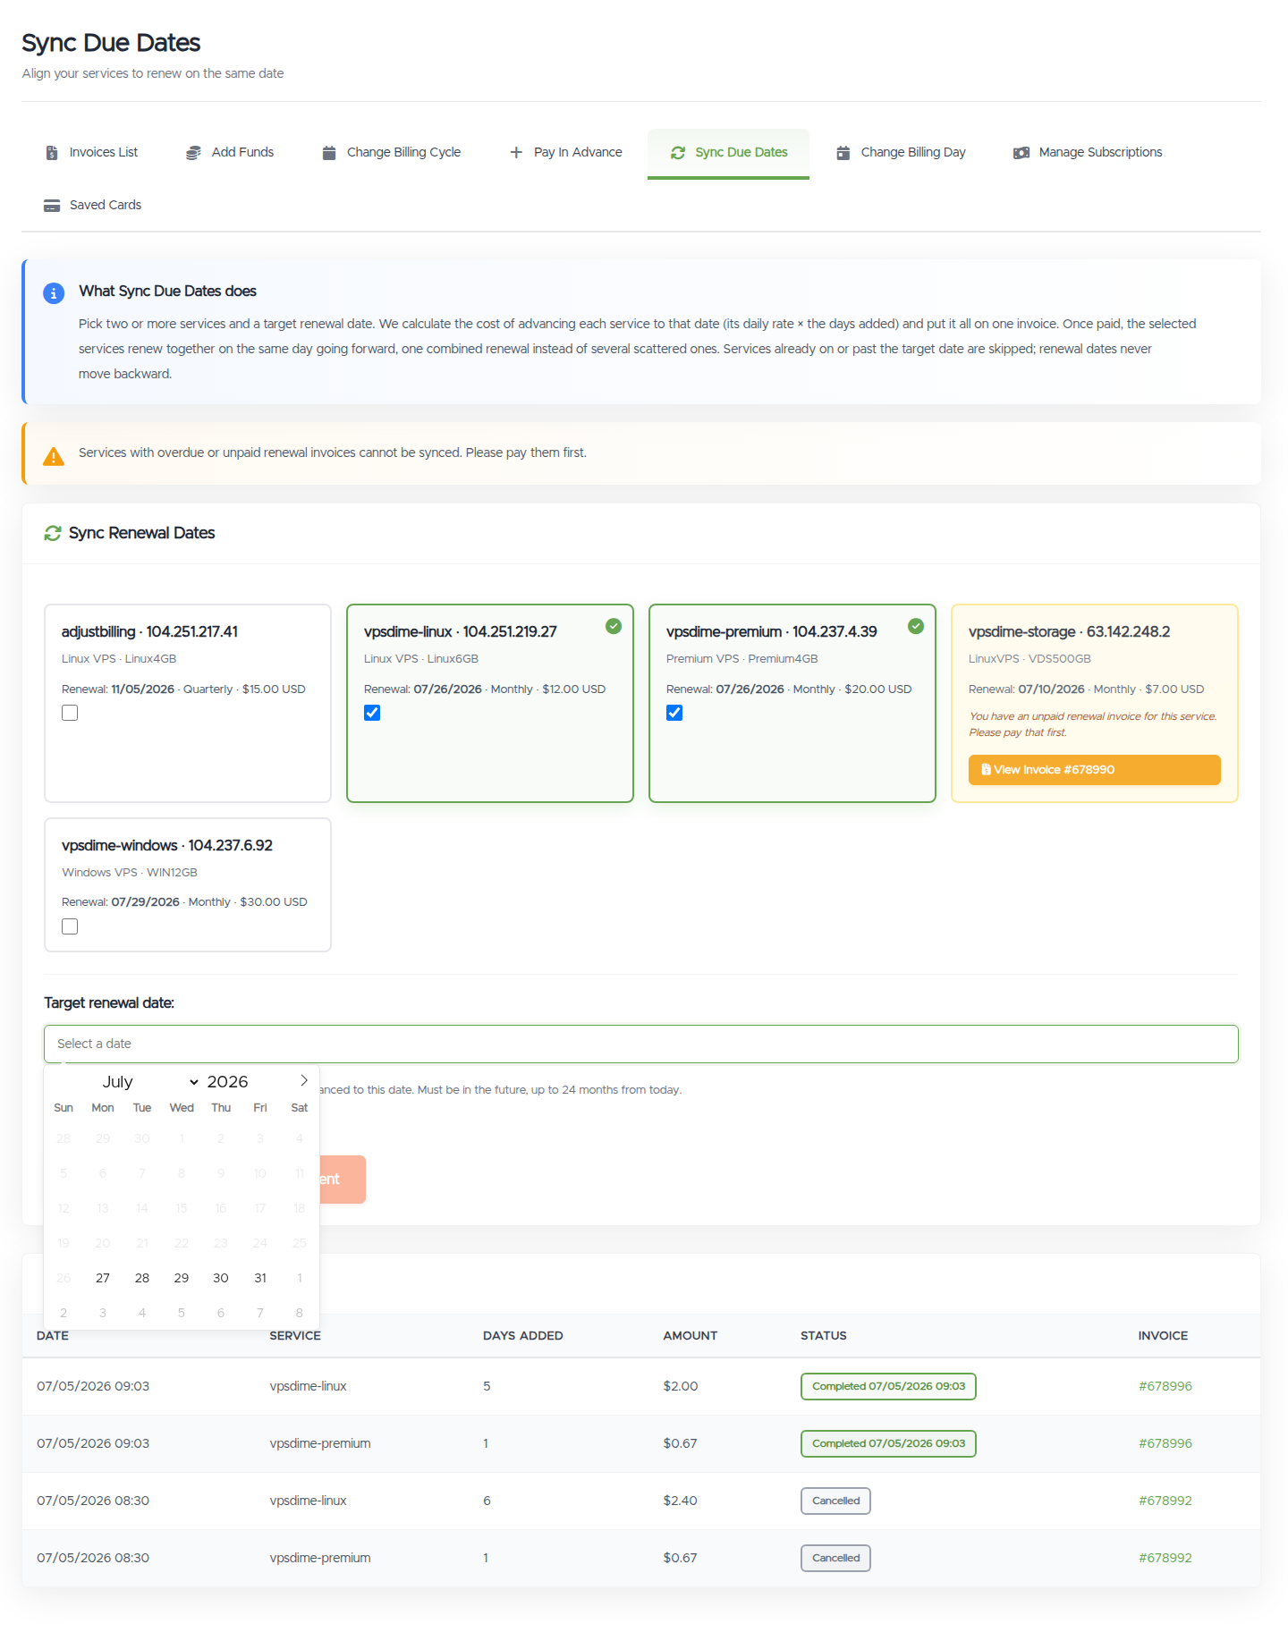
Task: Pick July 27 in the calendar
Action: click(x=103, y=1278)
